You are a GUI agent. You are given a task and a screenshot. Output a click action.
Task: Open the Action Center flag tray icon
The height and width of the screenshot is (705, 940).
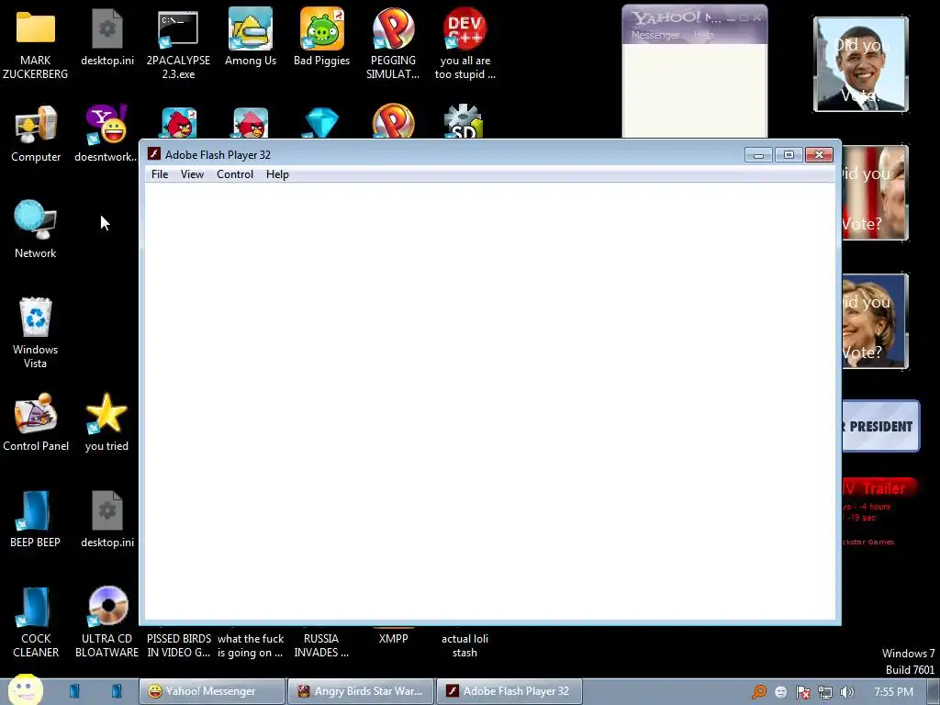802,692
